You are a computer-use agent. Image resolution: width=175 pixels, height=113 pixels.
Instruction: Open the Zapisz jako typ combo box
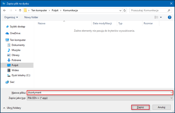[100, 98]
